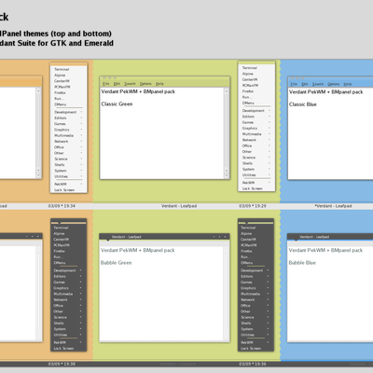Screen dimensions: 373x373
Task: Expand PekWM submenu arrow, dark menu on green
Action: (x=268, y=342)
